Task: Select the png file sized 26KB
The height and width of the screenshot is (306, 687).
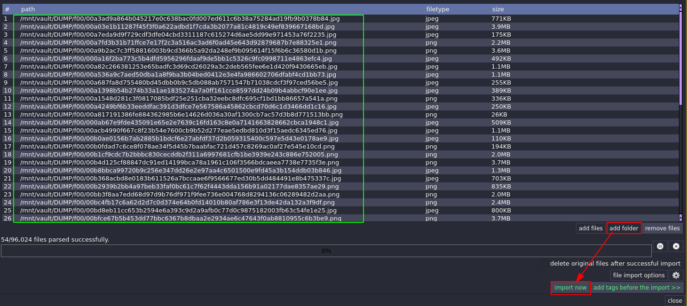Action: [340, 115]
